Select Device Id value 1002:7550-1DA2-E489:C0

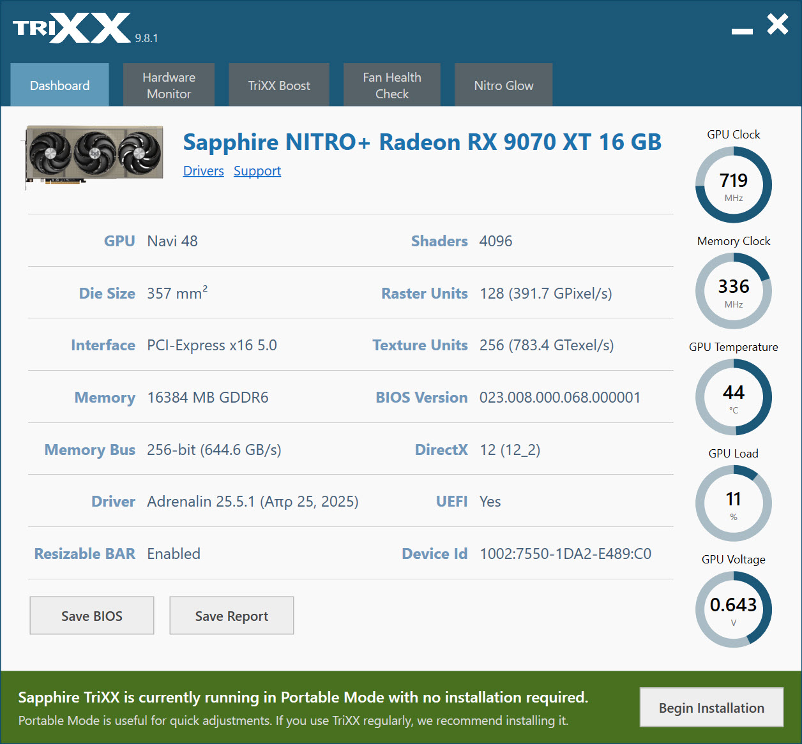tap(566, 554)
